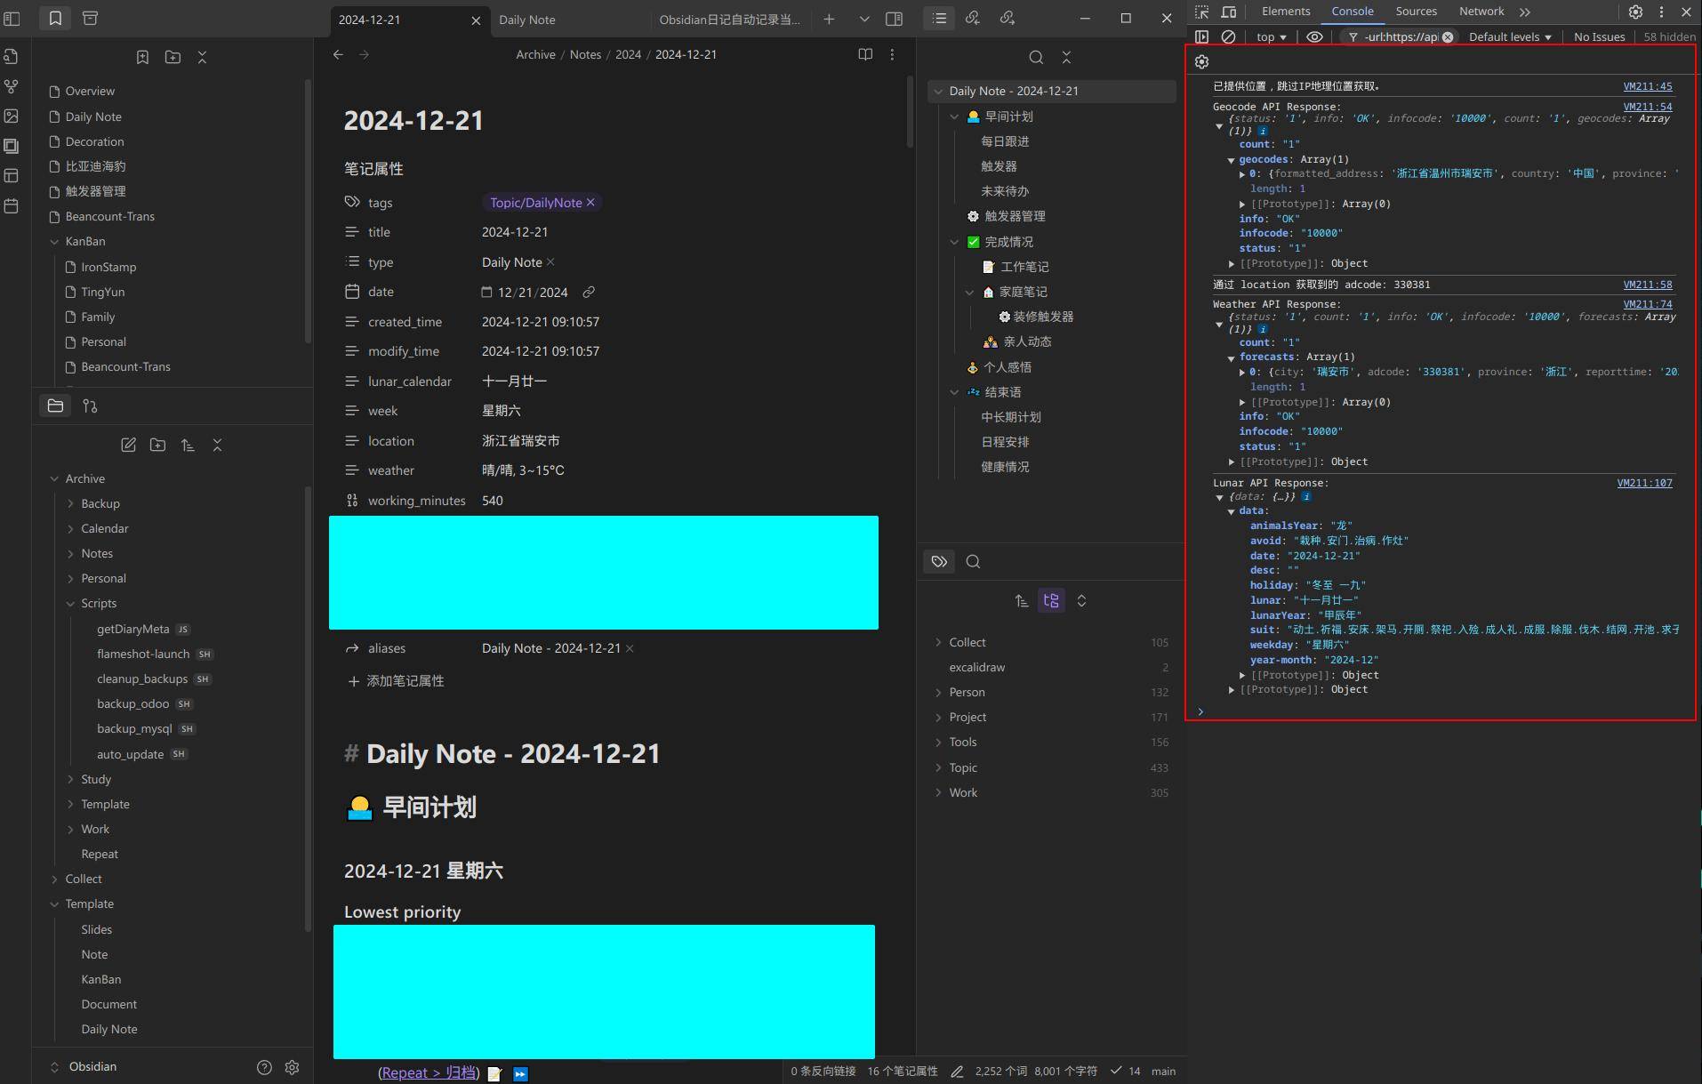Viewport: 1702px width, 1084px height.
Task: Clear the console filter text
Action: tap(1448, 36)
